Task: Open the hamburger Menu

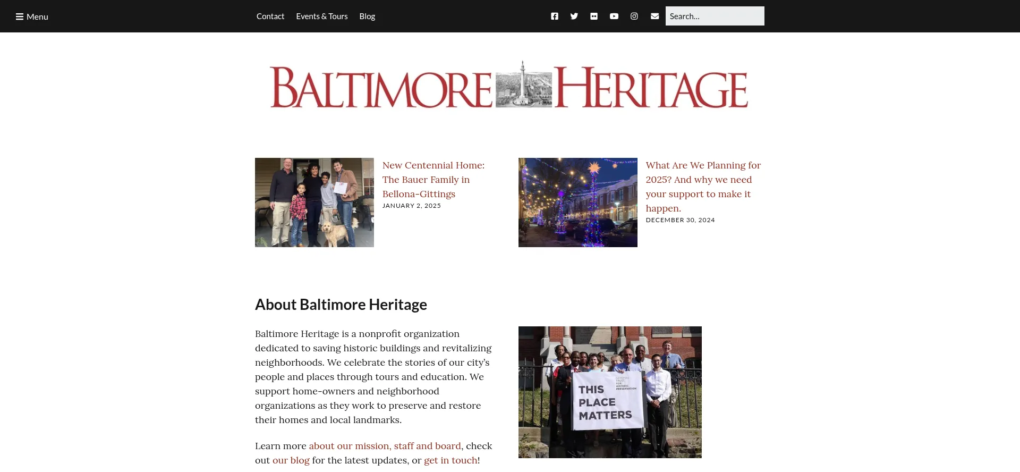Action: pyautogui.click(x=32, y=16)
